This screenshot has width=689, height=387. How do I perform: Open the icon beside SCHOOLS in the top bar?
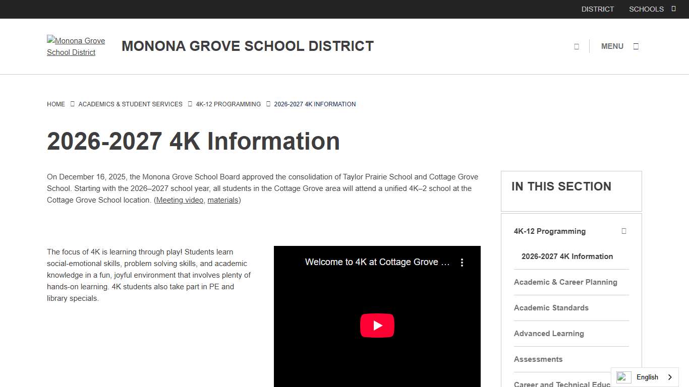tap(674, 9)
